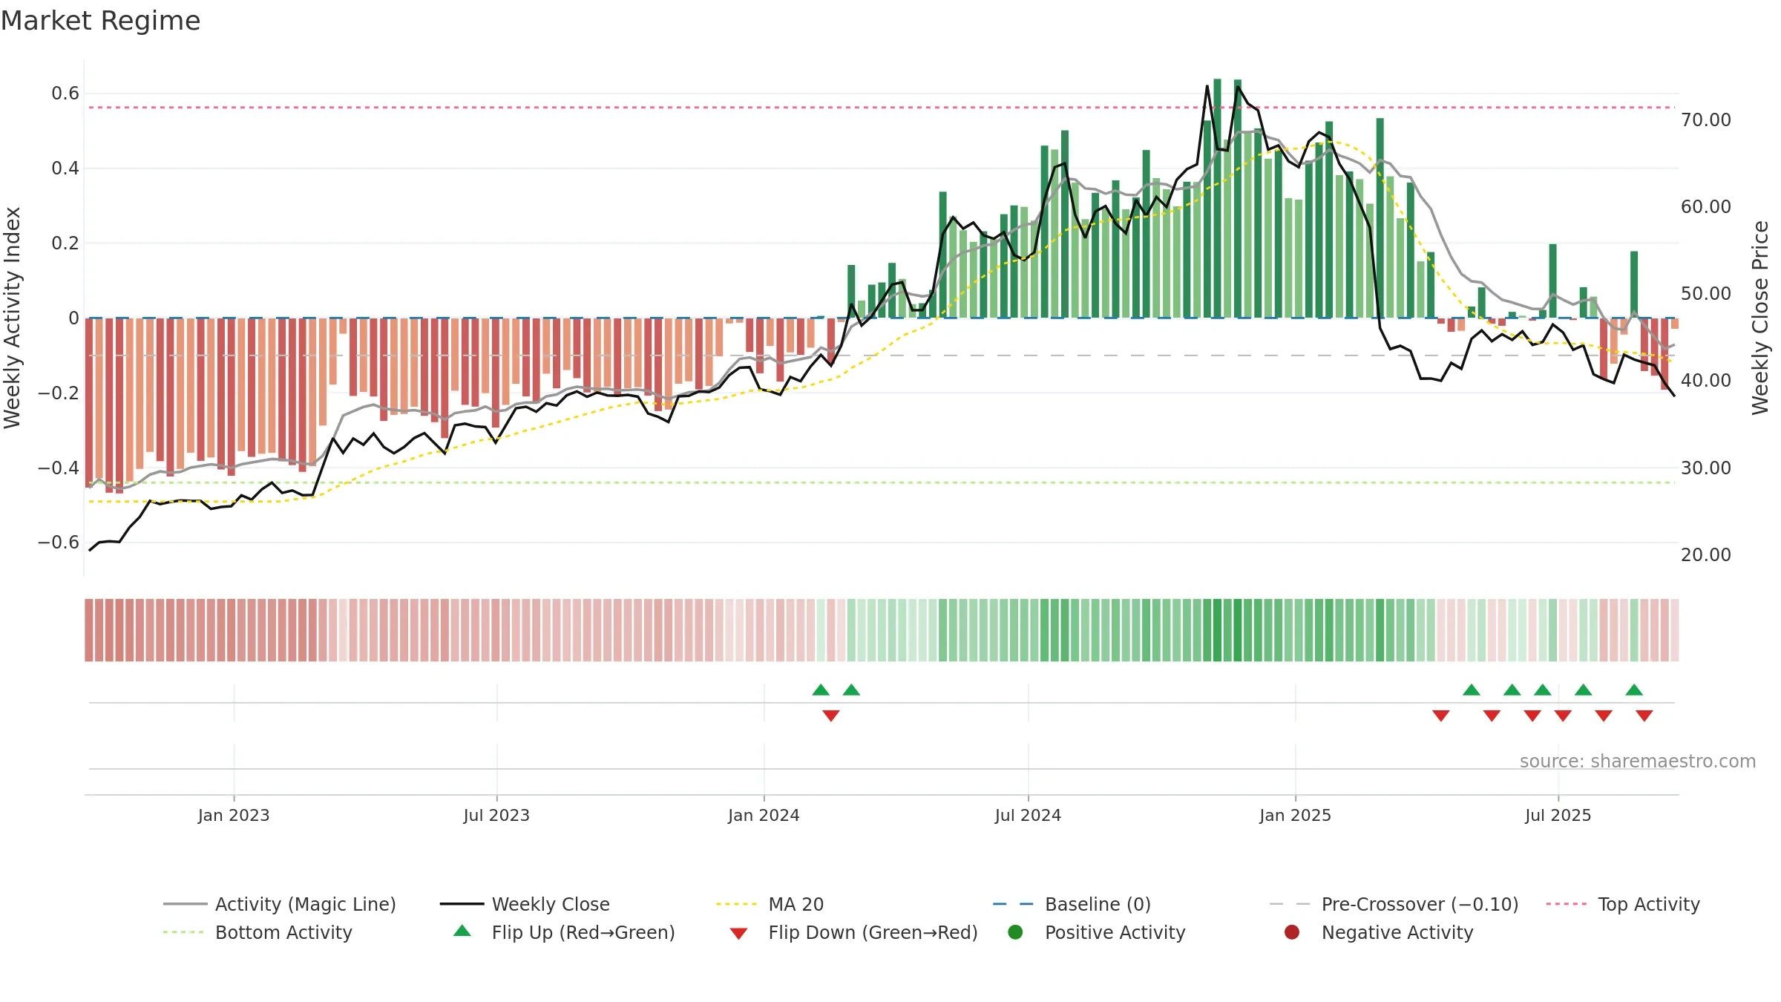Click the Jul 2025 x-axis label
Image resolution: width=1781 pixels, height=1002 pixels.
point(1558,815)
